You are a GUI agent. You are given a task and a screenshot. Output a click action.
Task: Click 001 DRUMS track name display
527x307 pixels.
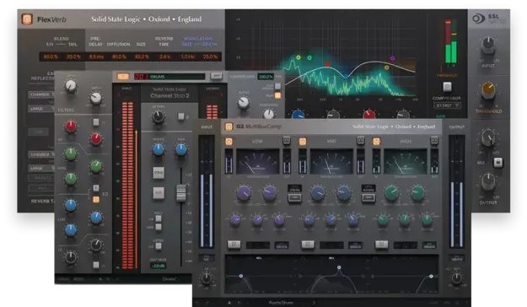pyautogui.click(x=169, y=77)
